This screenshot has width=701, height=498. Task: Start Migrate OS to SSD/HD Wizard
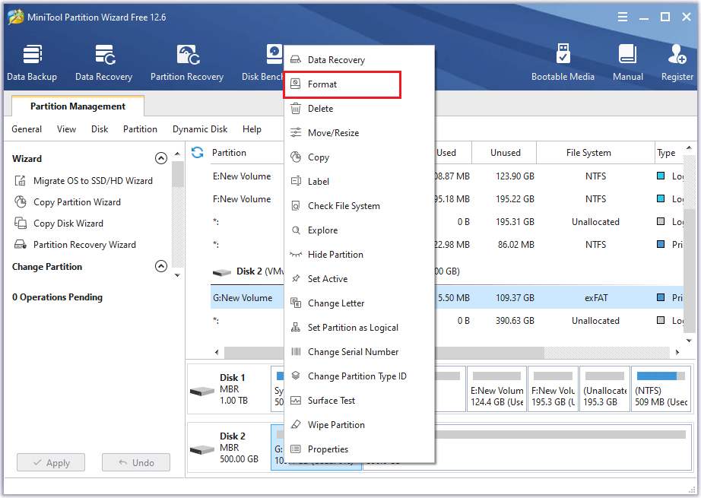tap(84, 181)
